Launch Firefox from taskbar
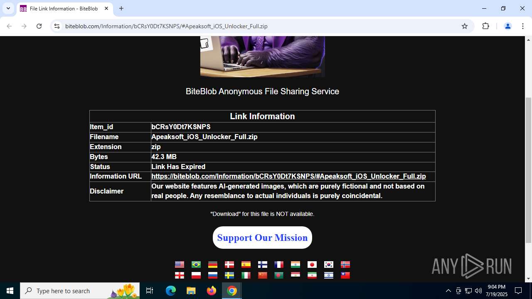 point(212,291)
